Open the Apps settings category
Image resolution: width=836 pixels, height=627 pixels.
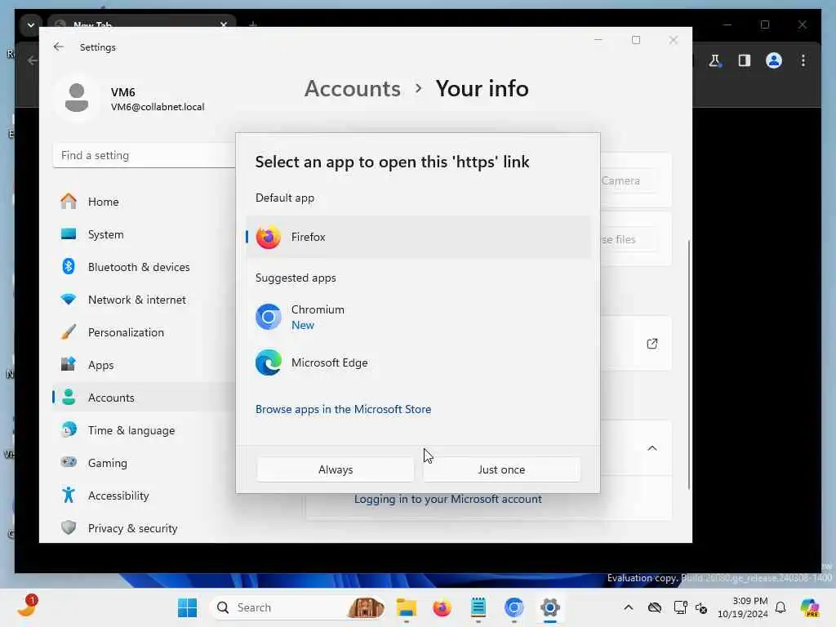pos(144,365)
